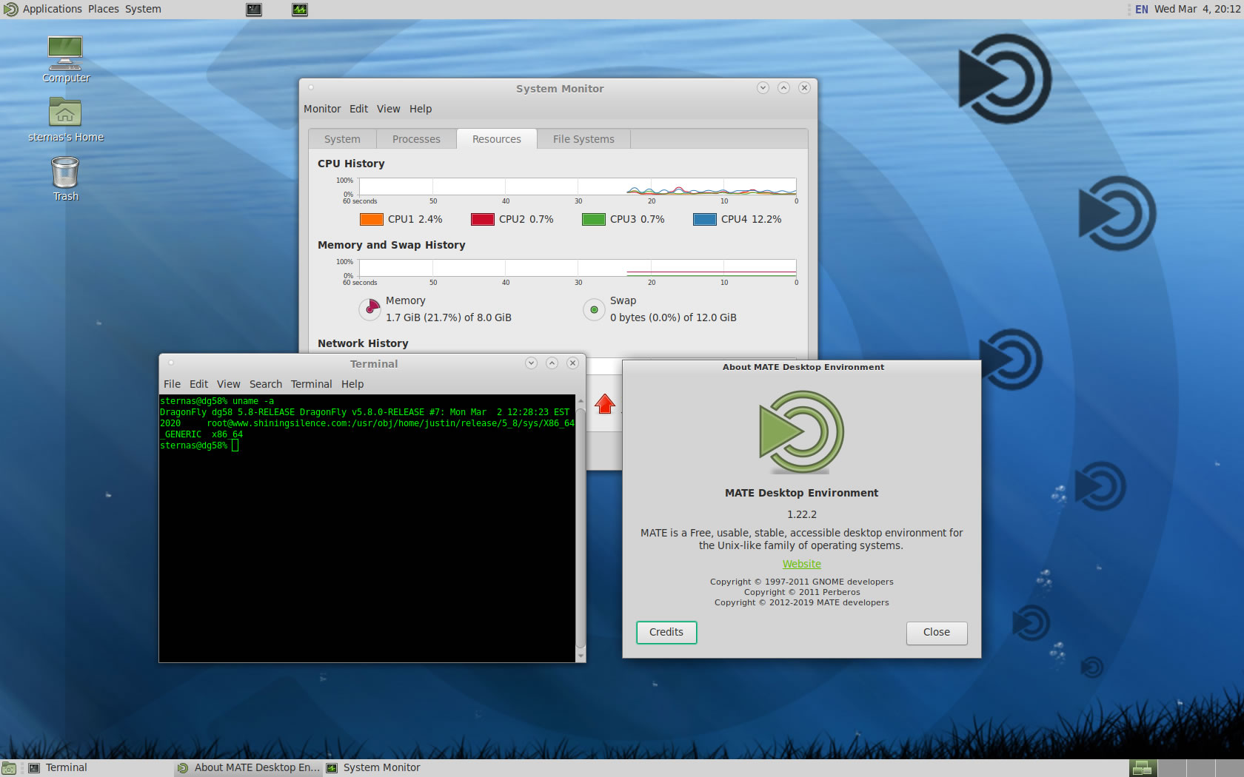Open Monitor menu in System Monitor
This screenshot has width=1244, height=777.
click(x=322, y=109)
